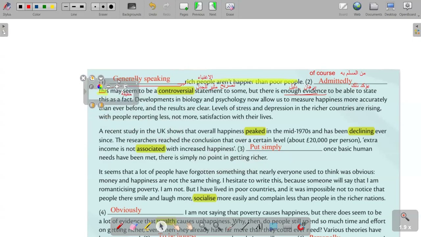Pick the Zoom in magnifier tool
Image resolution: width=421 pixels, height=237 pixels.
point(203,226)
